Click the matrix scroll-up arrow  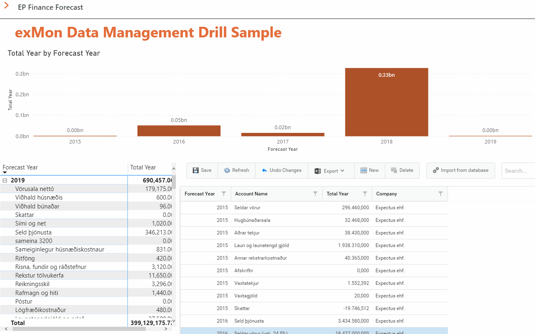[174, 168]
